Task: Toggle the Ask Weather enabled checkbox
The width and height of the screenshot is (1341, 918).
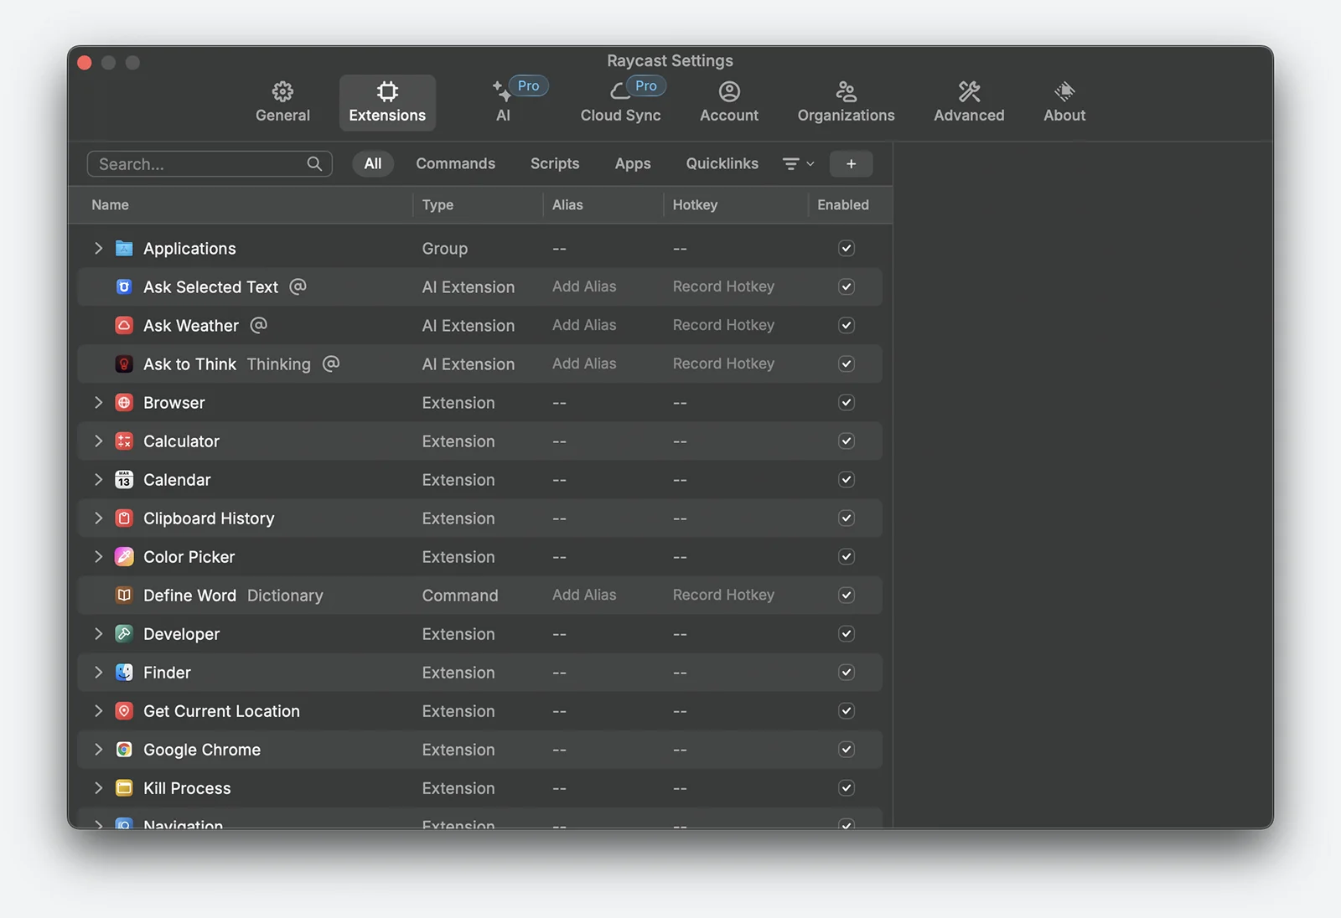Action: [x=847, y=325]
